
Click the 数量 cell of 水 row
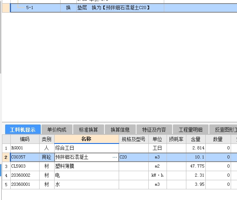click(x=218, y=185)
